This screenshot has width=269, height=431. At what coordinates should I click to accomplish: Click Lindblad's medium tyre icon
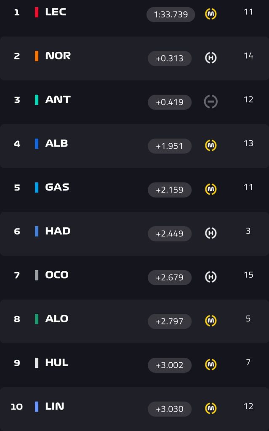tap(211, 409)
